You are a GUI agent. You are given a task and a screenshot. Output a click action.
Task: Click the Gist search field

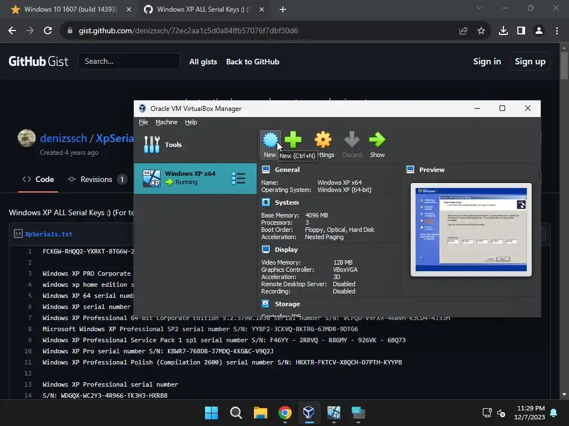[129, 61]
